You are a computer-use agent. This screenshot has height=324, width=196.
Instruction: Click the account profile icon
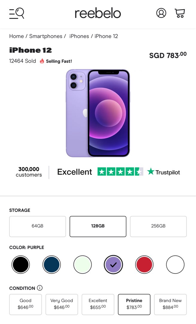161,13
